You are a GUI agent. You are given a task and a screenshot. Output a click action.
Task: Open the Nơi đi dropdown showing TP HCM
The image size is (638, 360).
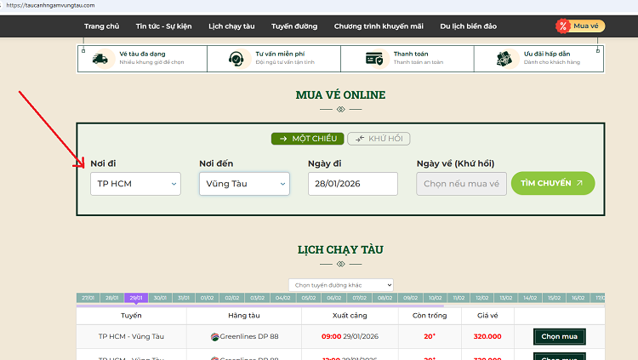pyautogui.click(x=135, y=184)
